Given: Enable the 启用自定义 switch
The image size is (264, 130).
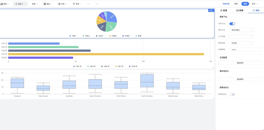Looking at the screenshot, I should point(232,94).
